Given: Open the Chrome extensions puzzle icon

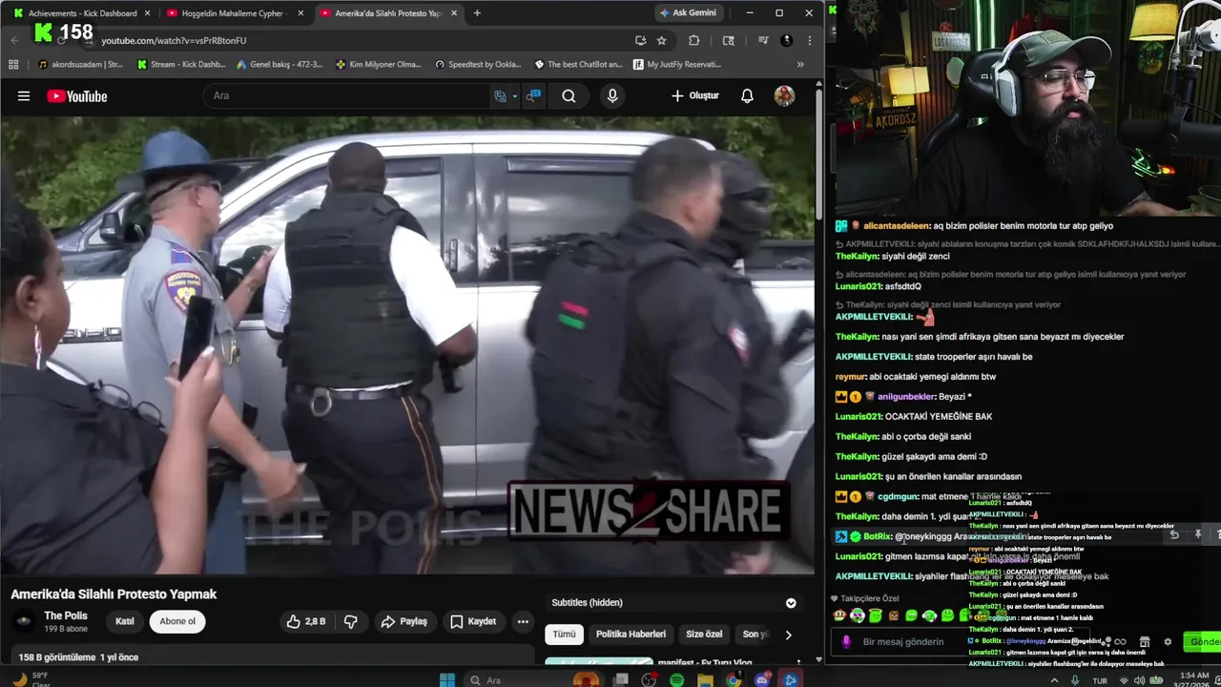Looking at the screenshot, I should pyautogui.click(x=693, y=40).
